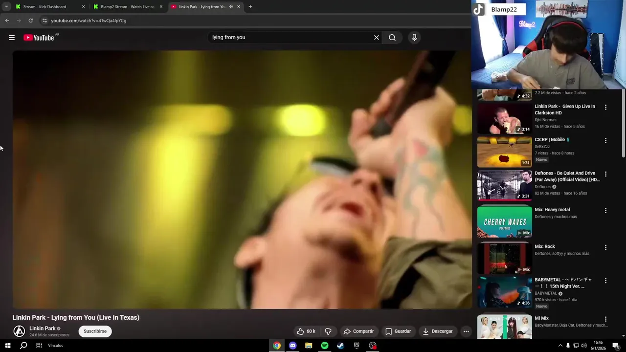The image size is (626, 352).
Task: Start voice search with microphone
Action: point(414,38)
